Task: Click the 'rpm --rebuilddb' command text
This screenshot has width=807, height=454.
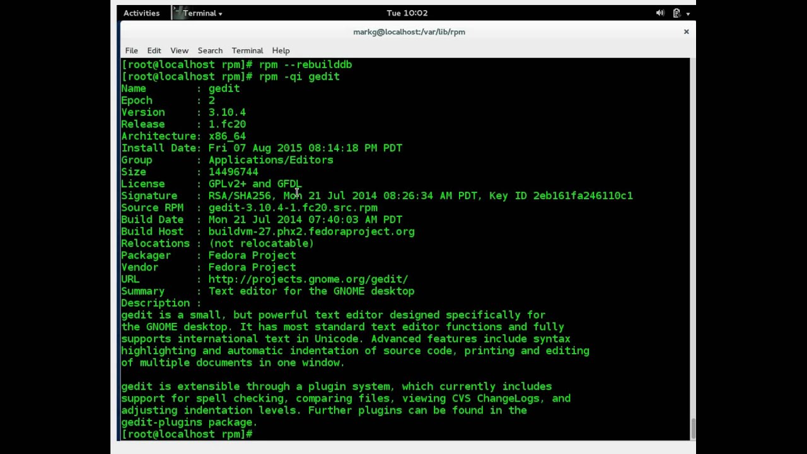Action: 305,64
